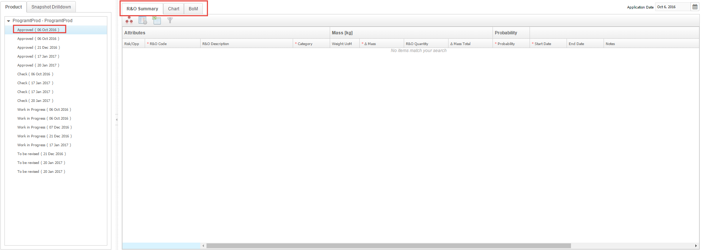Click the Δ Mass Total column header
The height and width of the screenshot is (250, 702).
pyautogui.click(x=470, y=44)
